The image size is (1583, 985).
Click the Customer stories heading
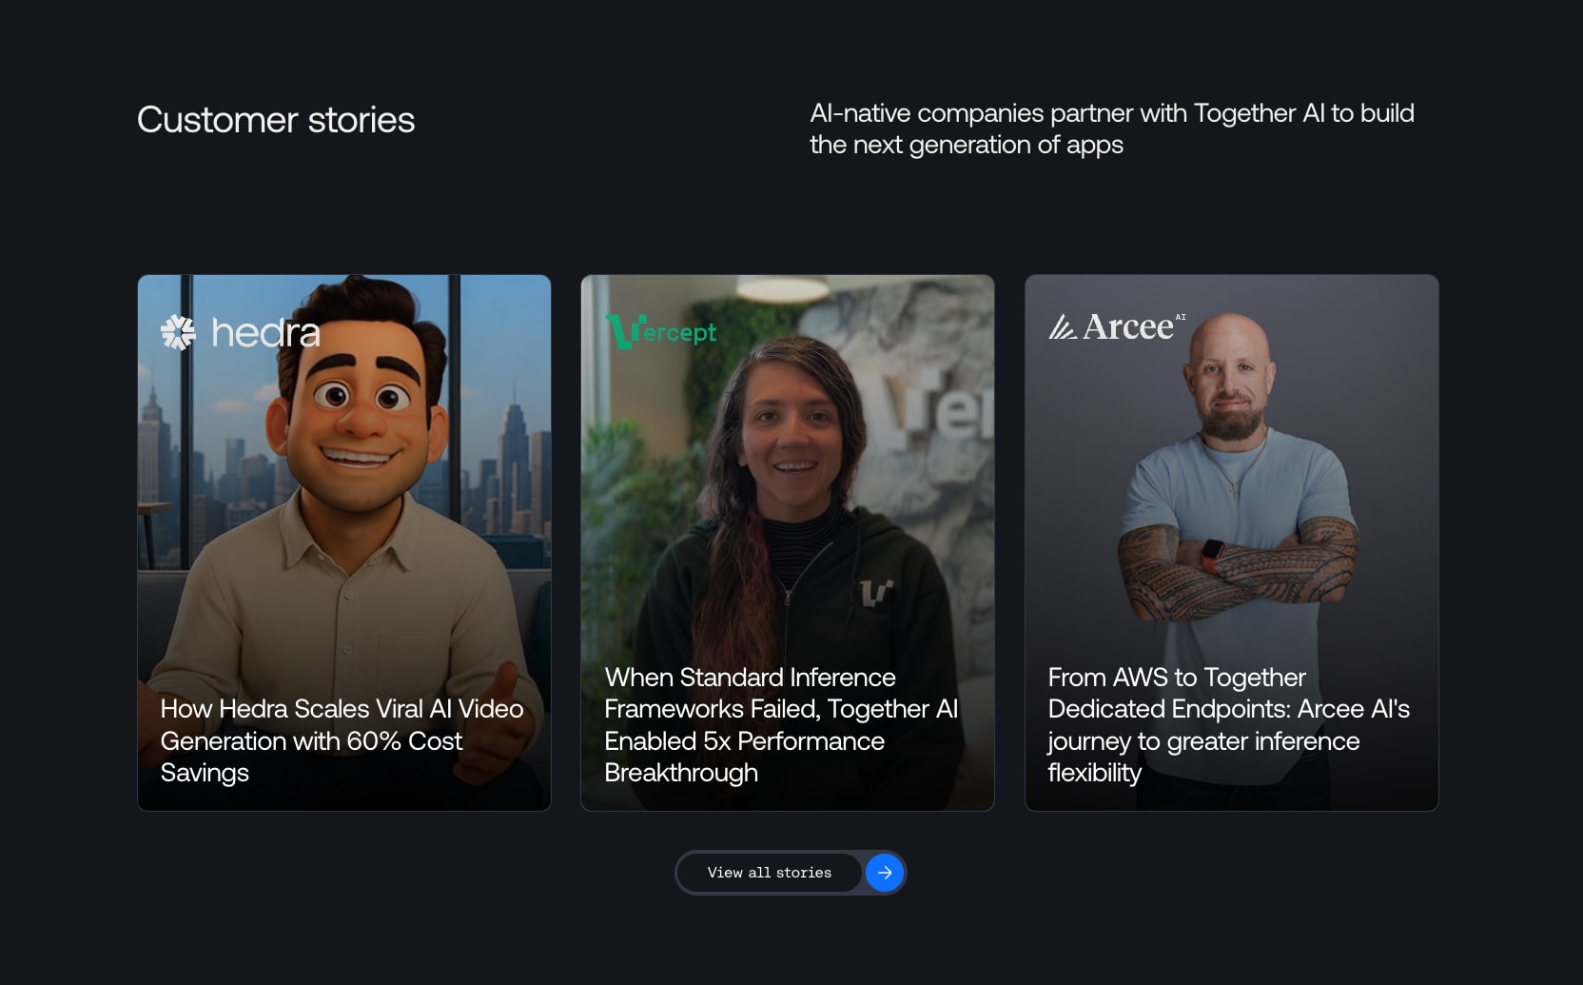coord(276,120)
